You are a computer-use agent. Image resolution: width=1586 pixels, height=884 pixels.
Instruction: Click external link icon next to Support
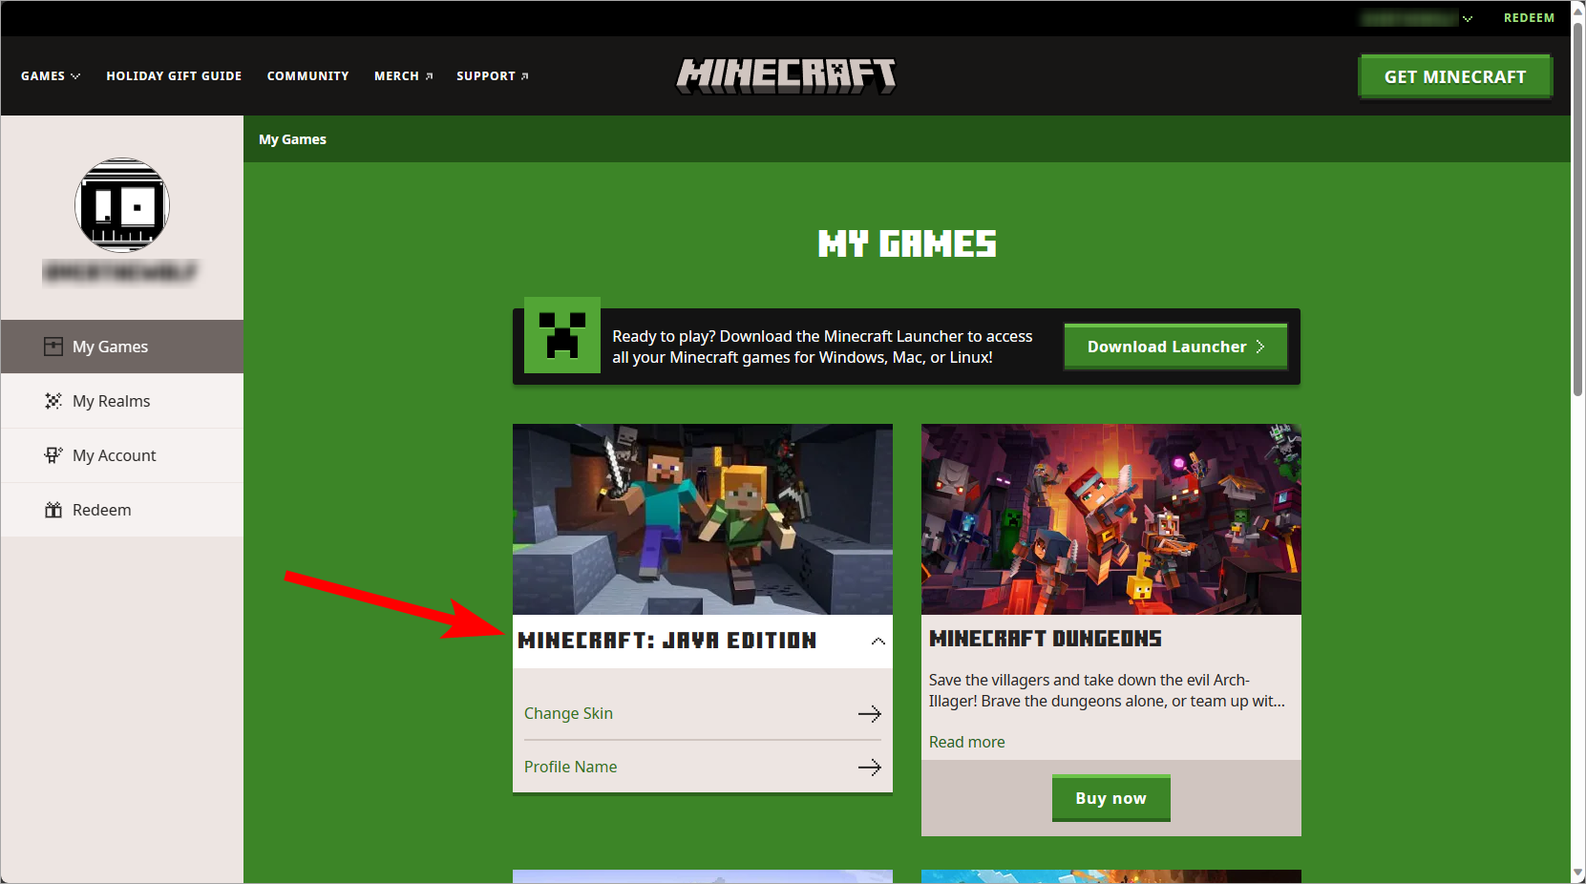525,76
